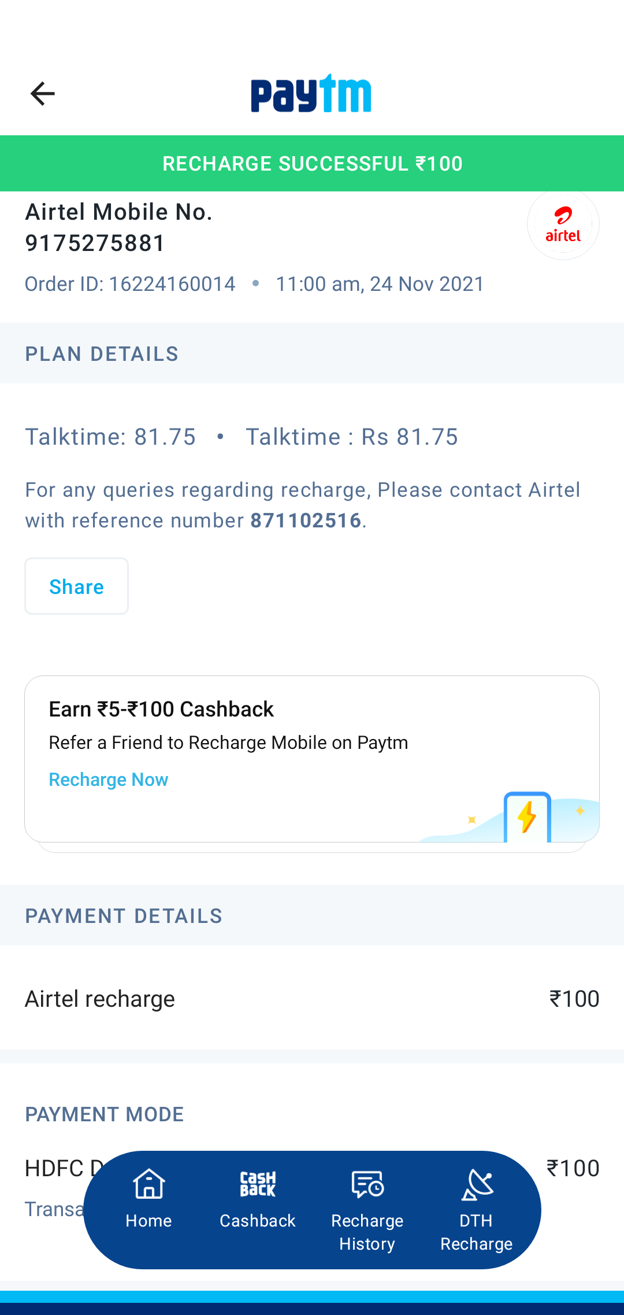Tap the Plan Details section header

pyautogui.click(x=102, y=354)
